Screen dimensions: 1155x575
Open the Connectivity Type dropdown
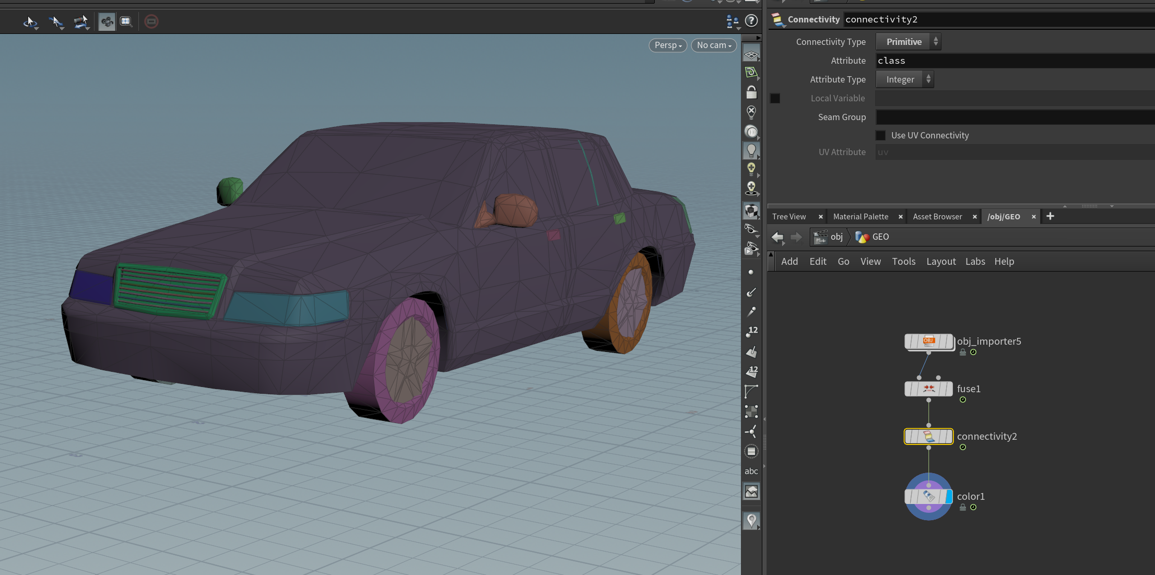[909, 42]
